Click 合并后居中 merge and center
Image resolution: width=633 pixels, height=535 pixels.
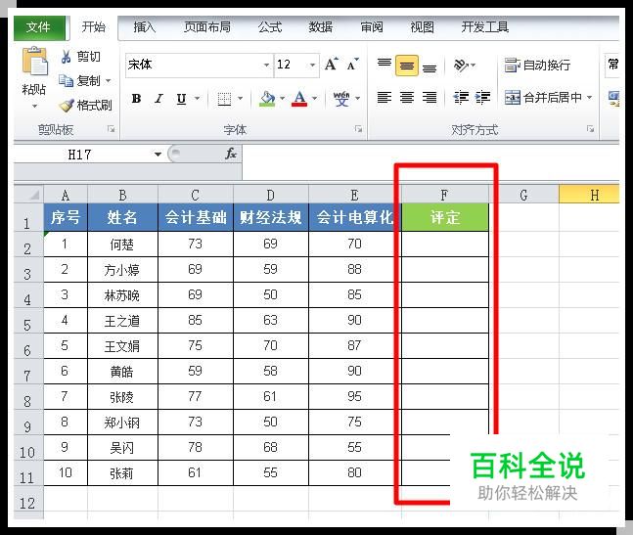click(543, 97)
